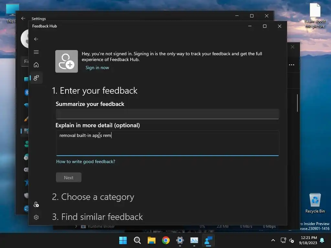
Task: Minimize the Feedback Hub window
Action: click(250, 26)
